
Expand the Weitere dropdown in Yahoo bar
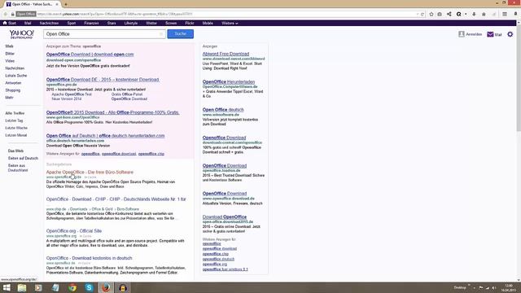tap(230, 24)
